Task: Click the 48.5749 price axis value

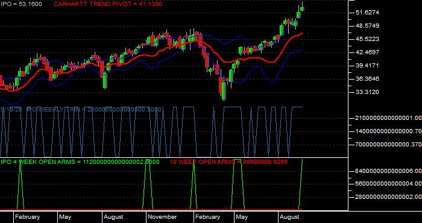Action: tap(367, 26)
